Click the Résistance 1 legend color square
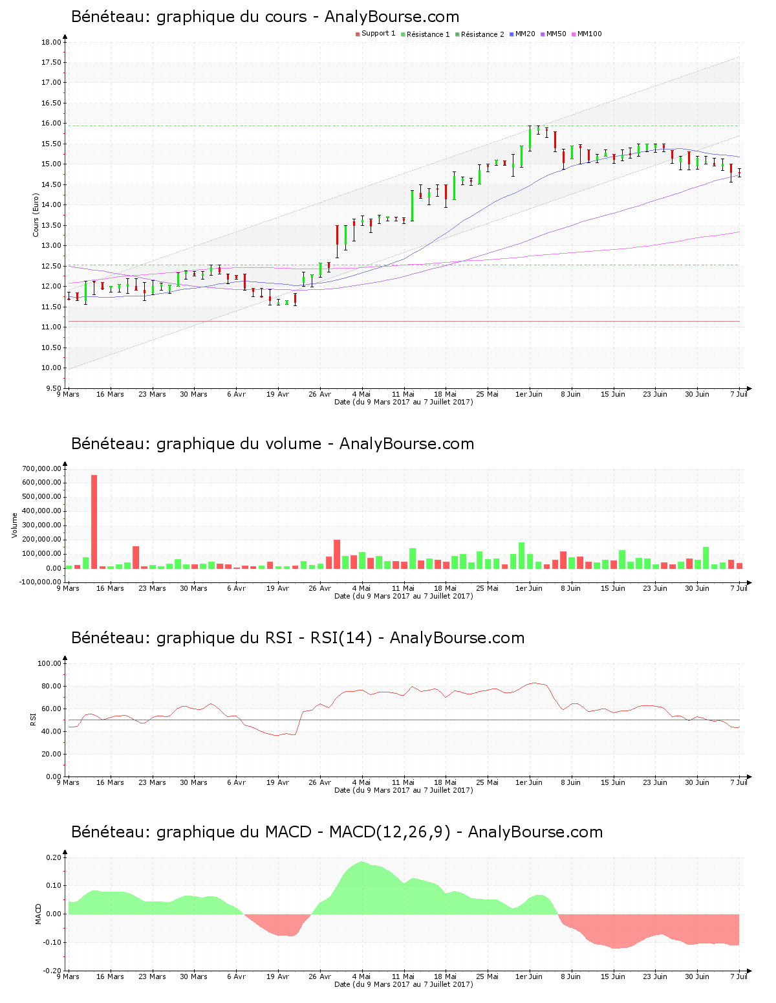The height and width of the screenshot is (1003, 776). (403, 34)
